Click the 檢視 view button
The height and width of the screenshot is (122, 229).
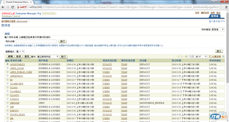[x=19, y=56]
